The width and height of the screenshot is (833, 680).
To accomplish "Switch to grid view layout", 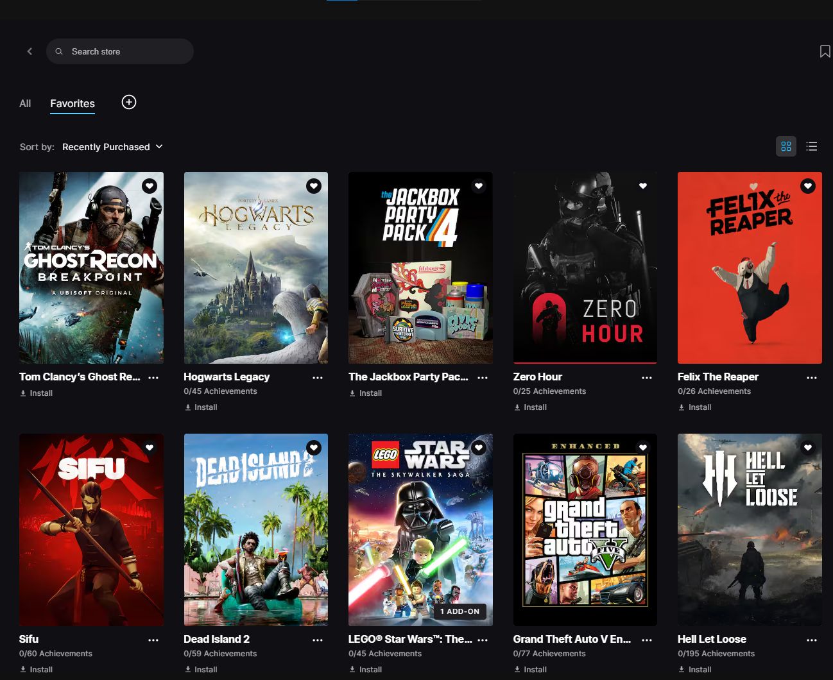I will pos(786,146).
